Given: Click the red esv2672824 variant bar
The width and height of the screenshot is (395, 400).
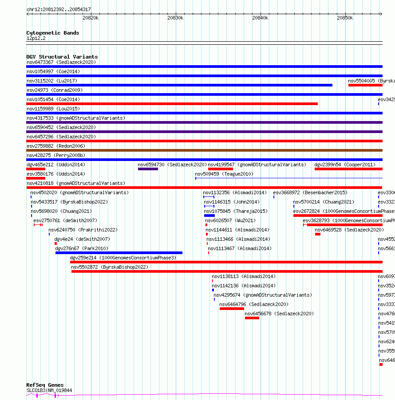Looking at the screenshot, I should [338, 216].
